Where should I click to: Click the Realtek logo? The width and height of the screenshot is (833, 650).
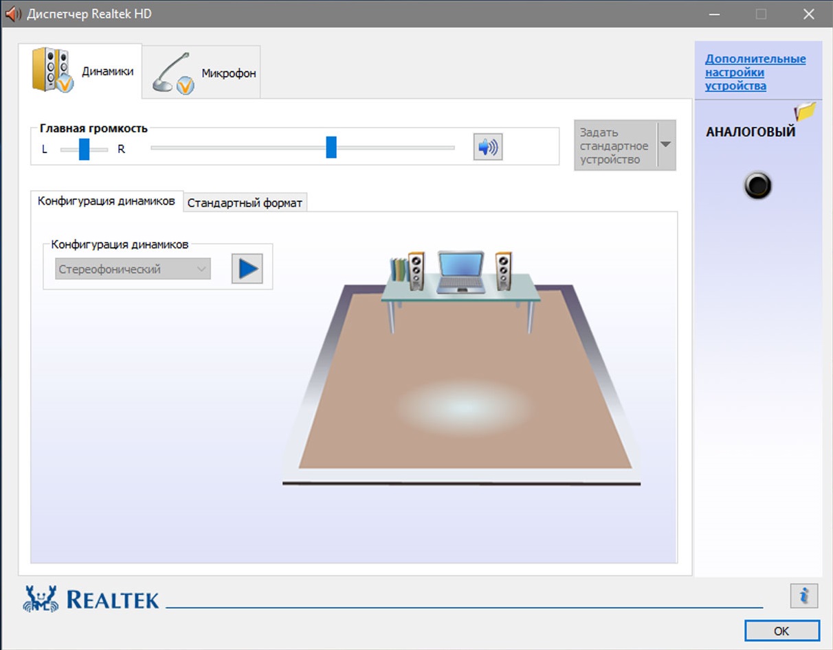pos(91,599)
